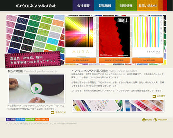Click the 会社理念 link
Image resolution: width=173 pixels, height=138 pixels.
coord(161,96)
